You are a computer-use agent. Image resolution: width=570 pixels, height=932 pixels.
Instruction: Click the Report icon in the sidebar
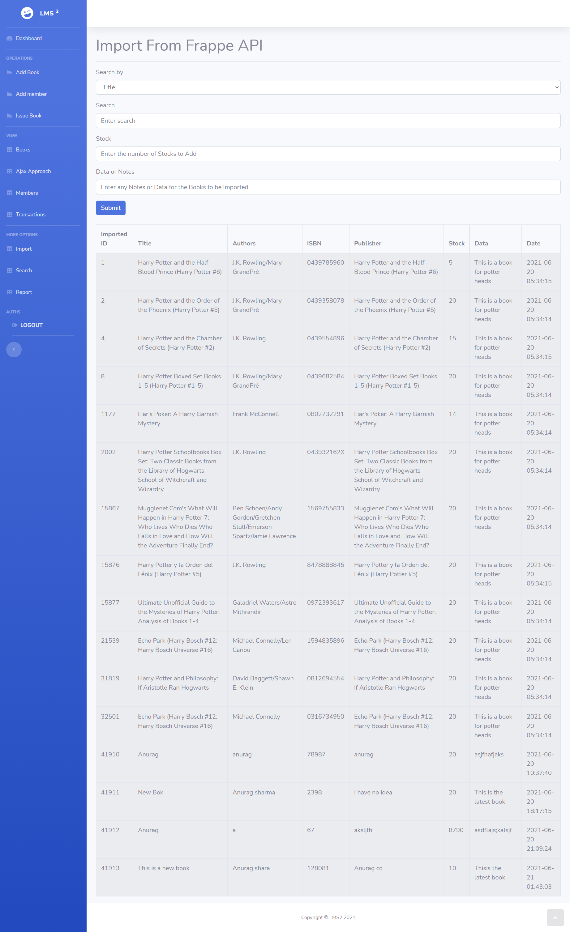pos(10,292)
